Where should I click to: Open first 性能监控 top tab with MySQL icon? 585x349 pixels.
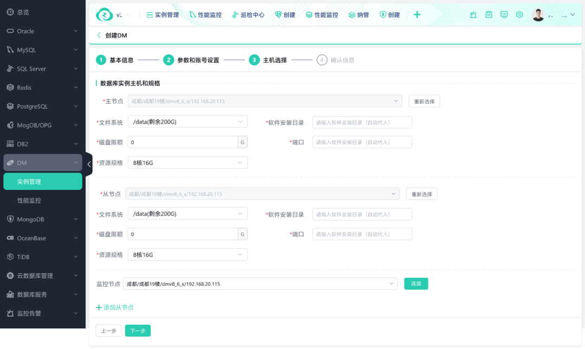(x=205, y=15)
